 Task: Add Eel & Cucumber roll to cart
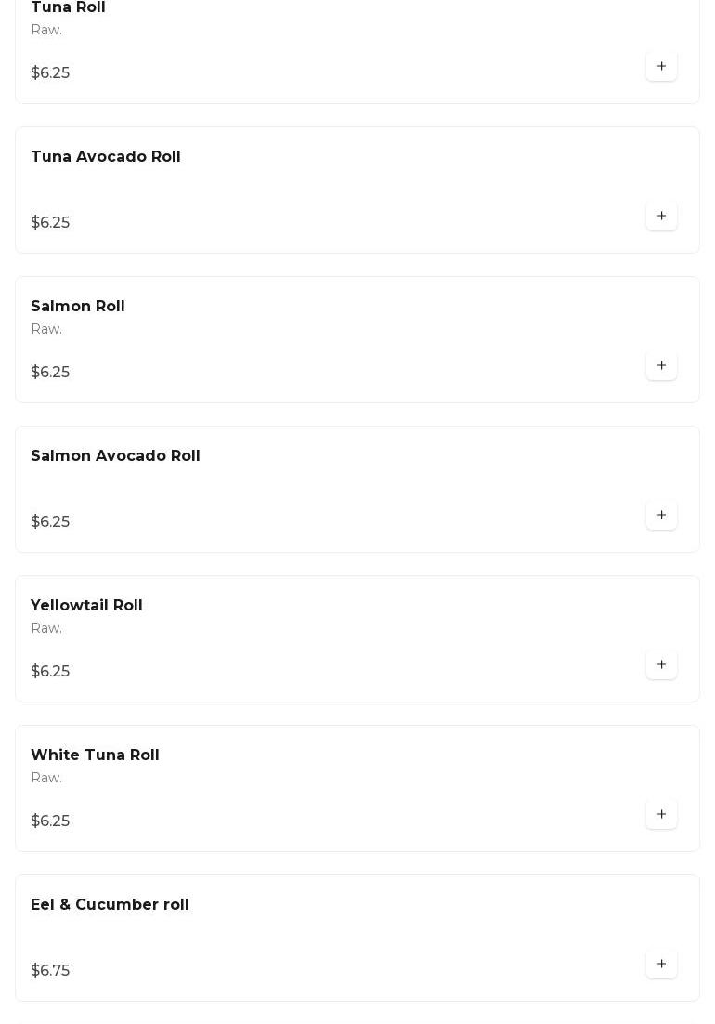pos(661,965)
